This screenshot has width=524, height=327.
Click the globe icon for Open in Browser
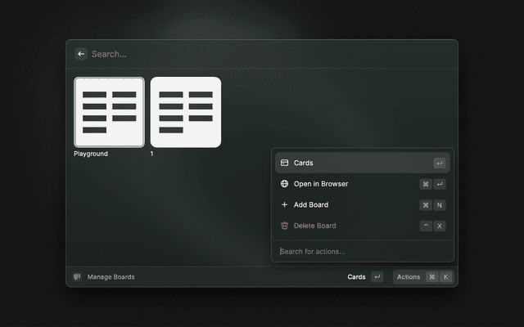(x=284, y=184)
